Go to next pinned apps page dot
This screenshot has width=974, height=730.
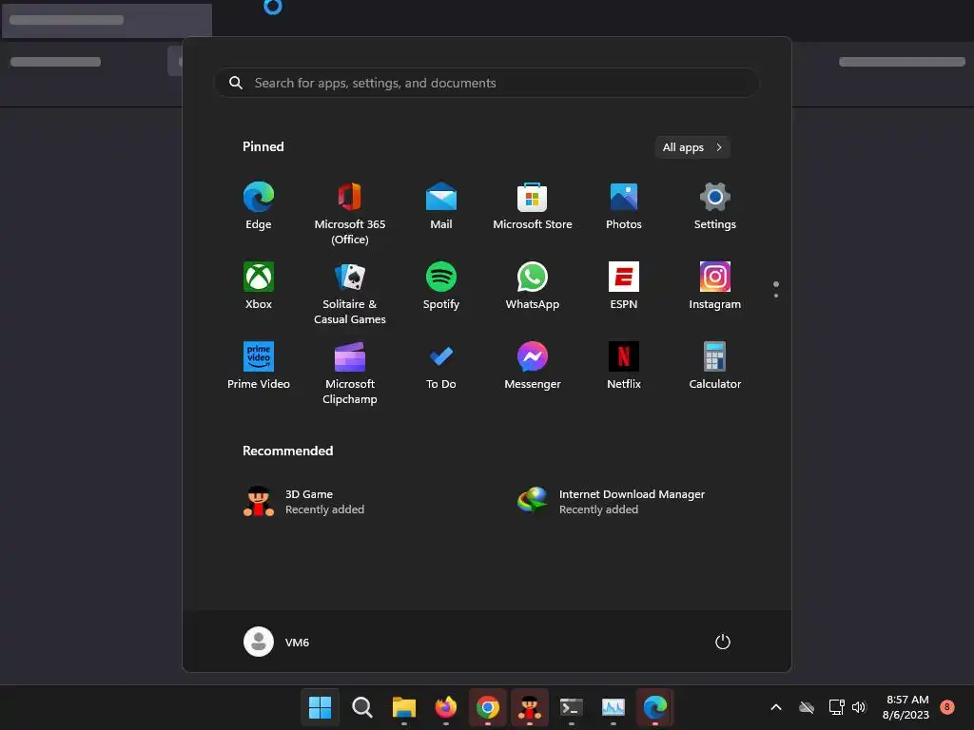pyautogui.click(x=776, y=296)
